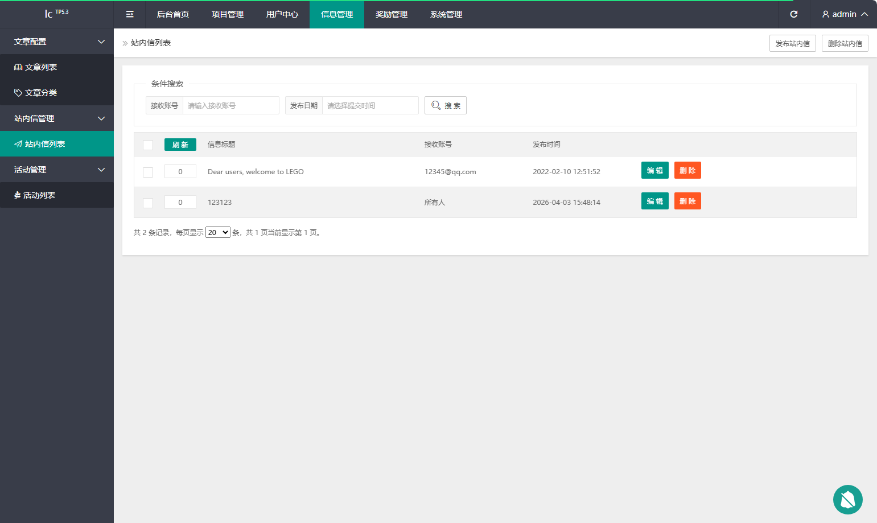The width and height of the screenshot is (877, 523).
Task: Click 删除 for 123123 row
Action: pyautogui.click(x=687, y=201)
